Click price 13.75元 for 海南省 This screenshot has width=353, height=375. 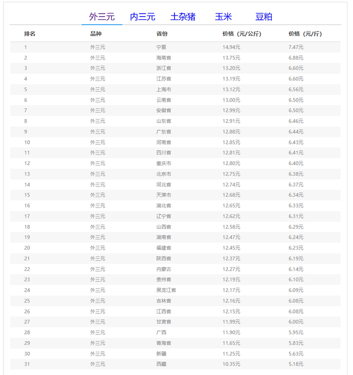coord(231,58)
